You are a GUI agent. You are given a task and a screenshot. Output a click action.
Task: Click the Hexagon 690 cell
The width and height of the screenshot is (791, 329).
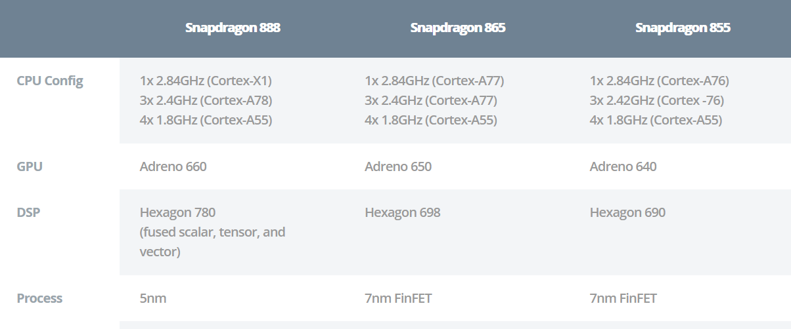click(x=627, y=212)
